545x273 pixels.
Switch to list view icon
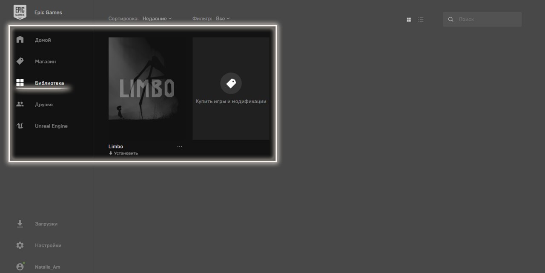pyautogui.click(x=421, y=20)
